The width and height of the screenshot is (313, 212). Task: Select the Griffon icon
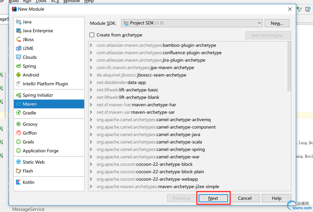18,133
